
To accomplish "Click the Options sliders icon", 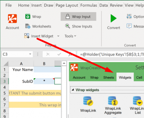I will (129, 16).
